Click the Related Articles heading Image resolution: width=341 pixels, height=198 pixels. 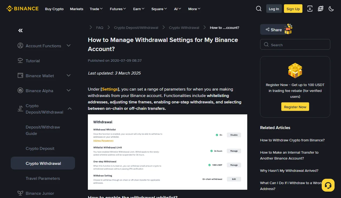[x=275, y=127]
